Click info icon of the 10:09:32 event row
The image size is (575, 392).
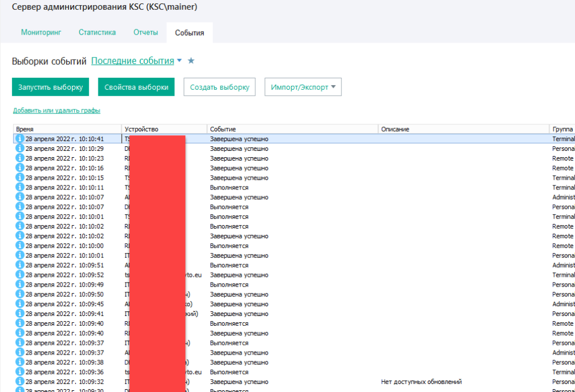(20, 381)
